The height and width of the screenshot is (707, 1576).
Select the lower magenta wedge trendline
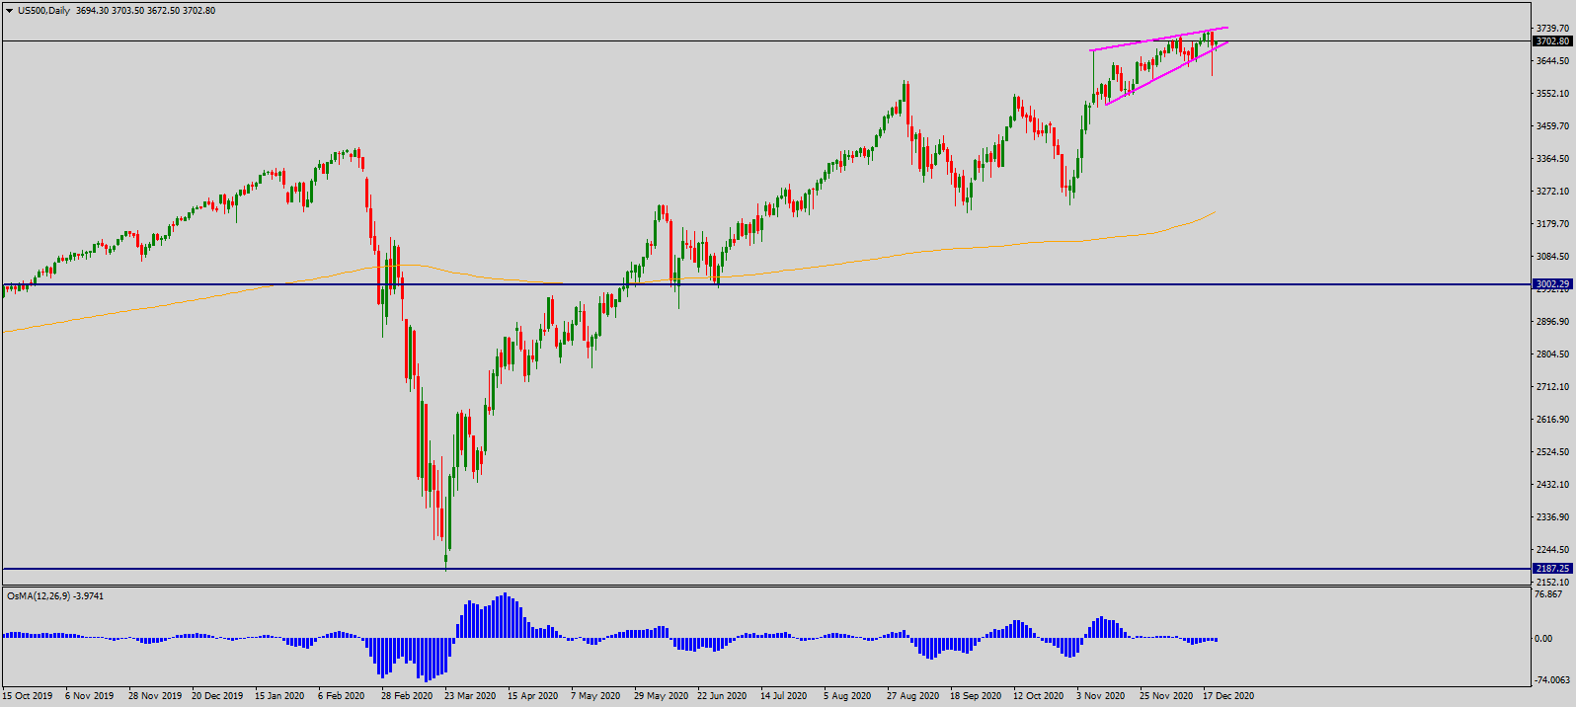tap(1167, 73)
